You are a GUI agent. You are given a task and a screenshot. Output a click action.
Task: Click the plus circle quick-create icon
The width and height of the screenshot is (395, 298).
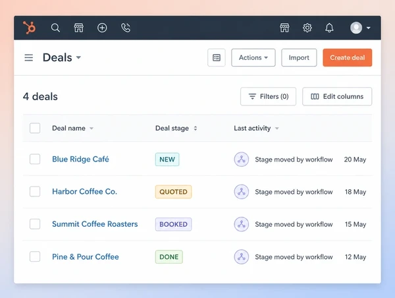click(102, 28)
